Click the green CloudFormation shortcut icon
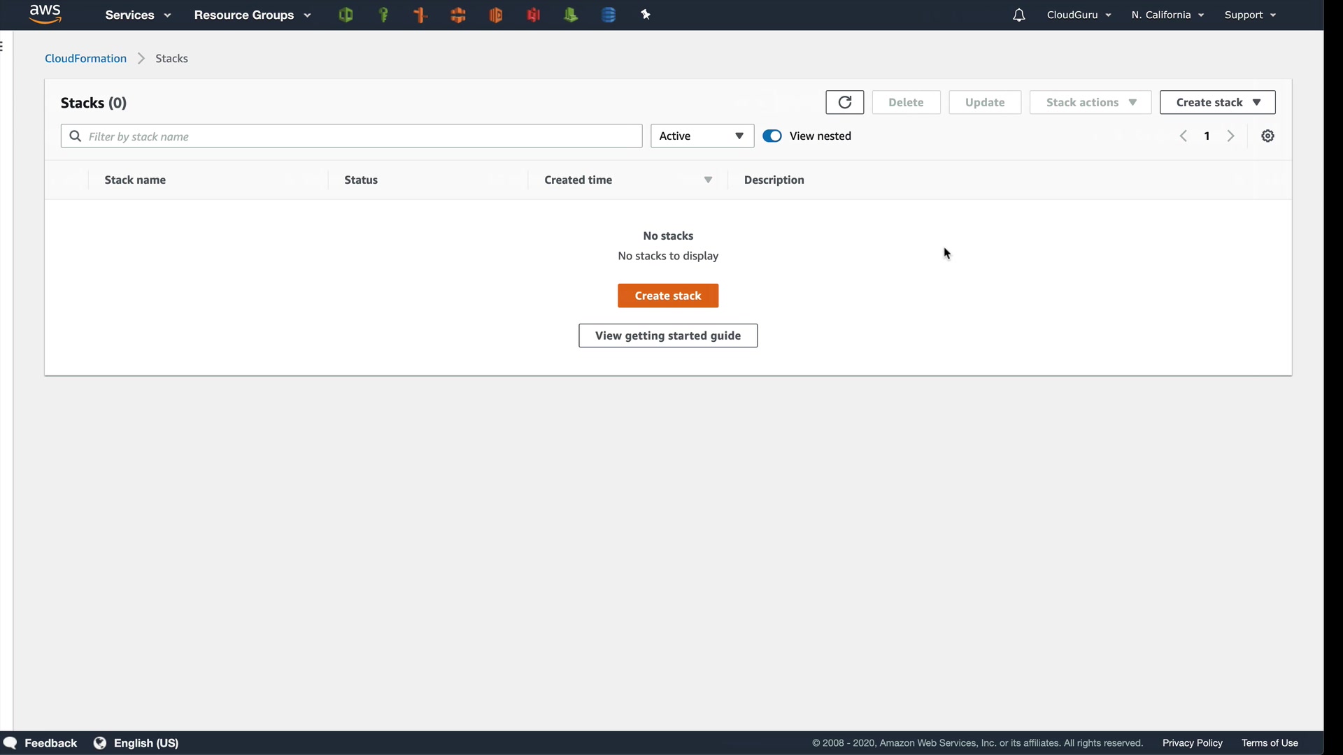Viewport: 1343px width, 755px height. click(346, 15)
